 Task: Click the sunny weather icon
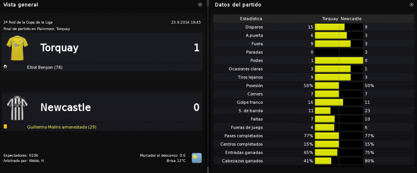[197, 158]
